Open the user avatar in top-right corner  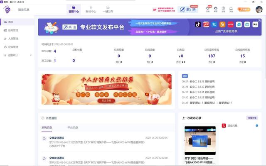259,9
